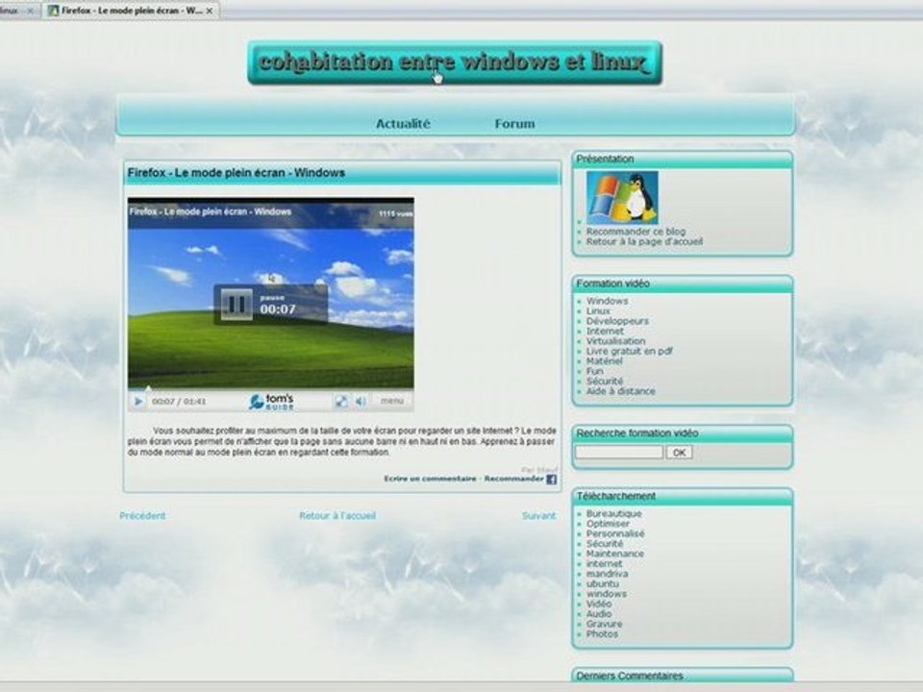Open windows under Téléchargement

click(x=607, y=593)
